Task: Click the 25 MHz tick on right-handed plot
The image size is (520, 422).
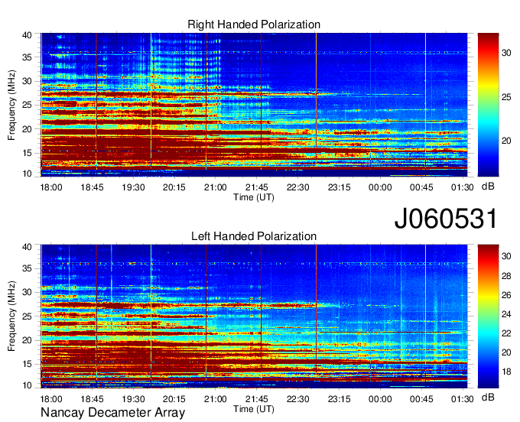Action: [28, 105]
